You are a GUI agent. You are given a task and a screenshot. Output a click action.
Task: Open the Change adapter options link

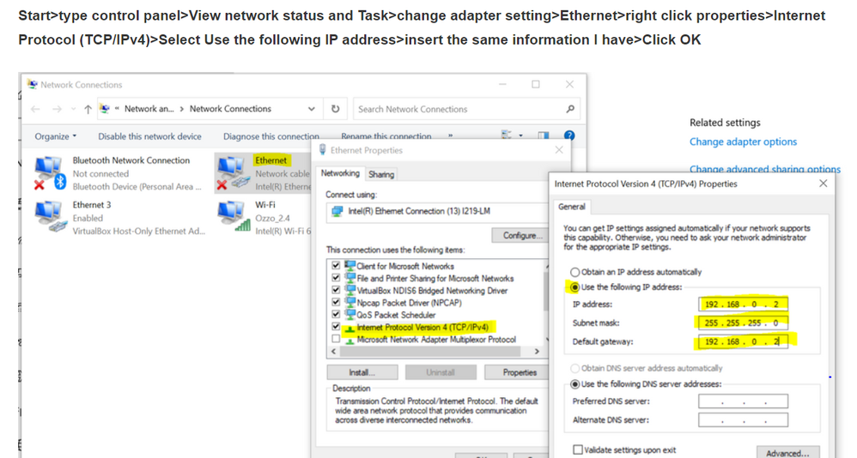pos(743,142)
